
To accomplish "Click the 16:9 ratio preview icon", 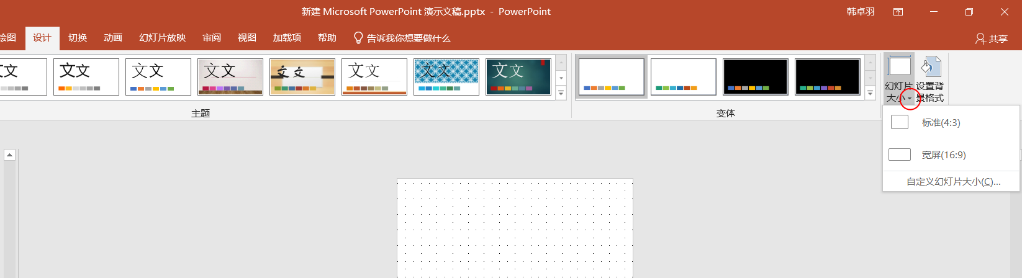I will click(900, 155).
